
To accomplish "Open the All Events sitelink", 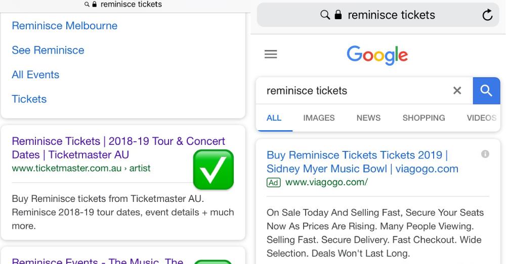I will click(x=35, y=75).
